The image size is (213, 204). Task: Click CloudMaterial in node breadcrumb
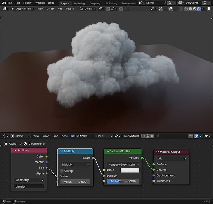click(x=37, y=143)
